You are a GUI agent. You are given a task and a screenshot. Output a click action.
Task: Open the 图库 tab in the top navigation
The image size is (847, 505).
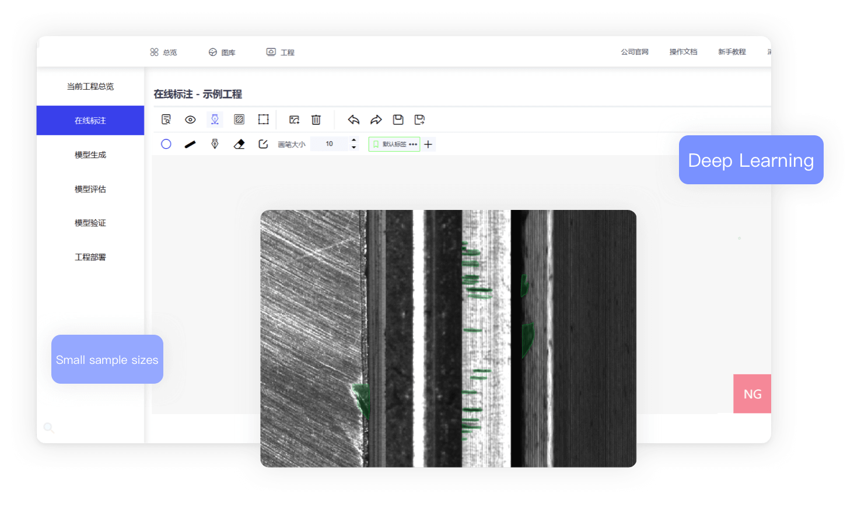[x=222, y=52]
